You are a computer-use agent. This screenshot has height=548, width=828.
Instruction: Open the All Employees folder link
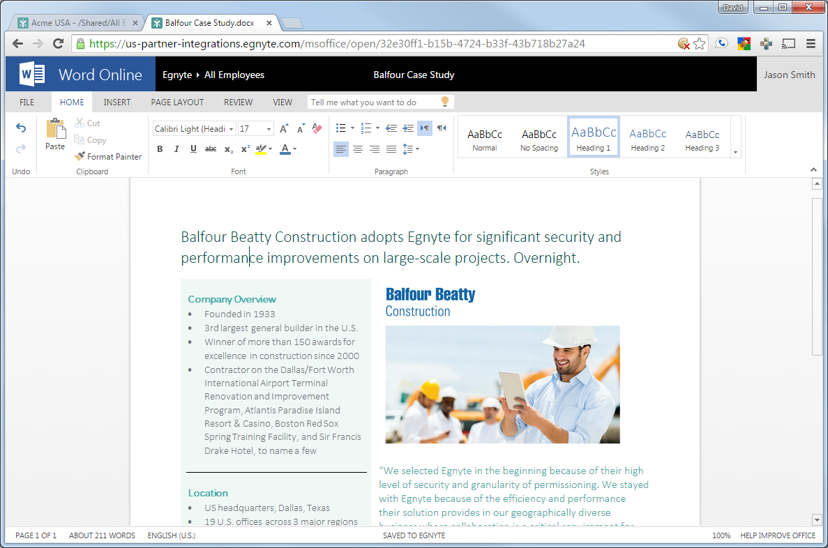click(234, 75)
